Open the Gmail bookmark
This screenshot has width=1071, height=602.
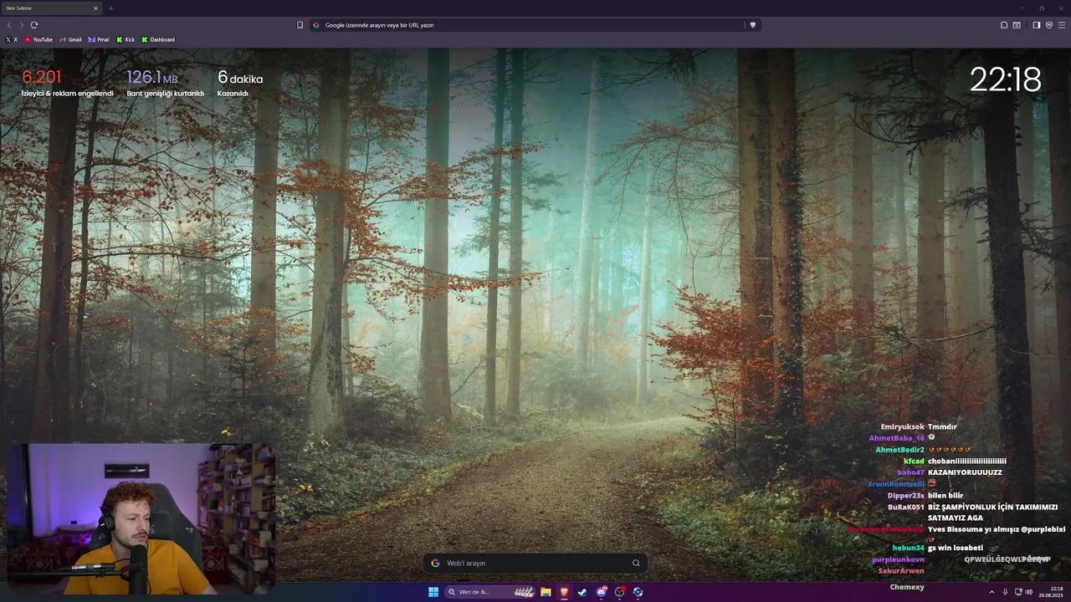70,39
